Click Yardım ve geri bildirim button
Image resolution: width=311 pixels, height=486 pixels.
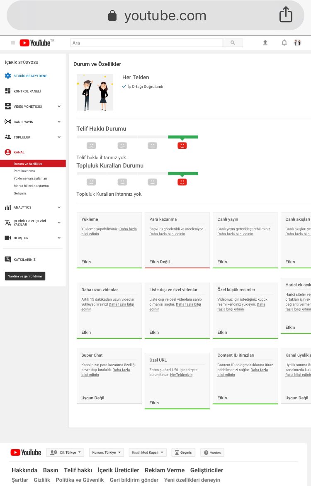coord(25,276)
